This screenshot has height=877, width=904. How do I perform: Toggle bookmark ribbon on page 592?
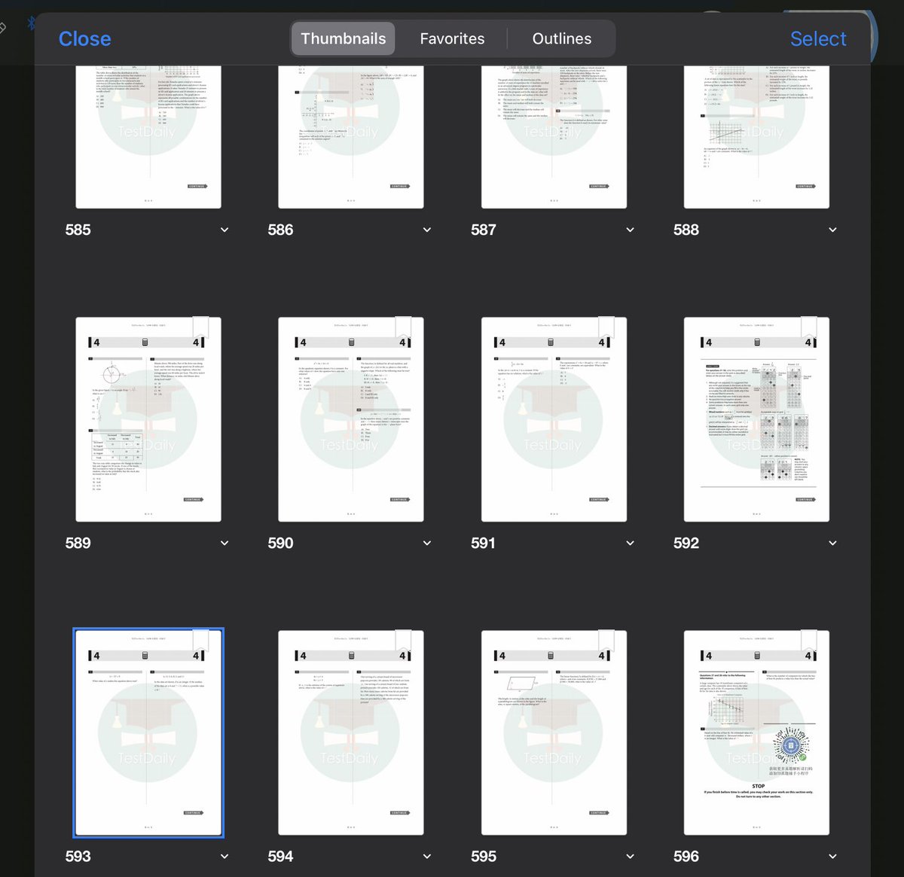click(x=808, y=327)
